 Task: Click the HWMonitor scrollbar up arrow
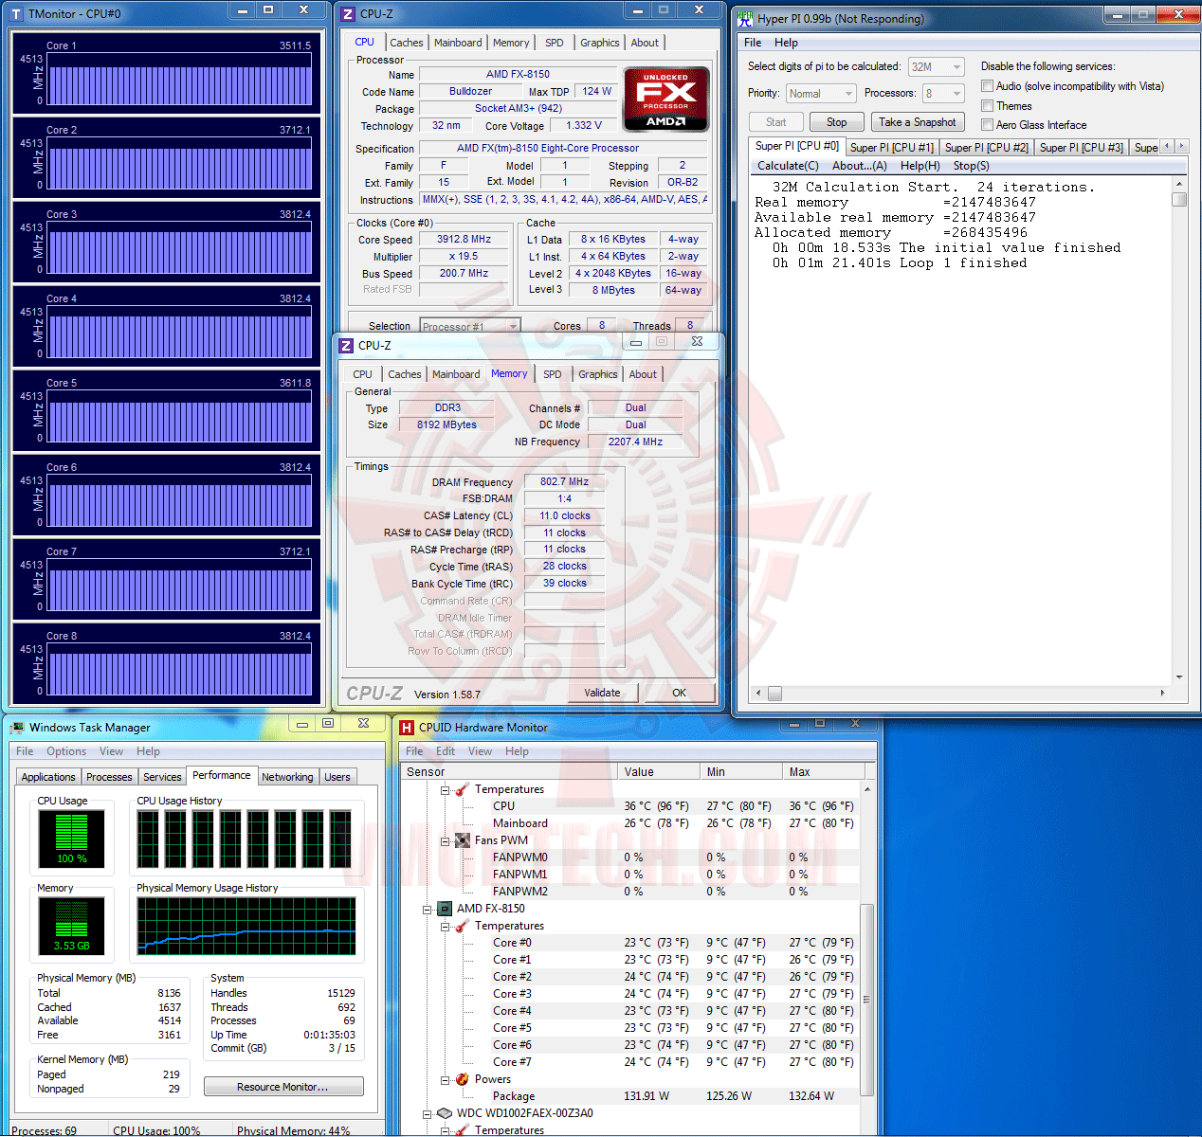pyautogui.click(x=866, y=788)
